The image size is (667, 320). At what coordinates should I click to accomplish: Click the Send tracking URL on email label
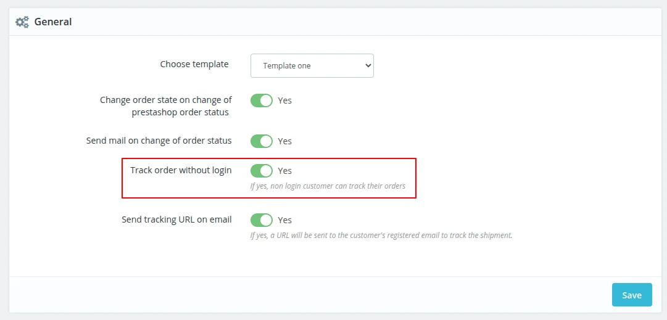click(x=177, y=219)
